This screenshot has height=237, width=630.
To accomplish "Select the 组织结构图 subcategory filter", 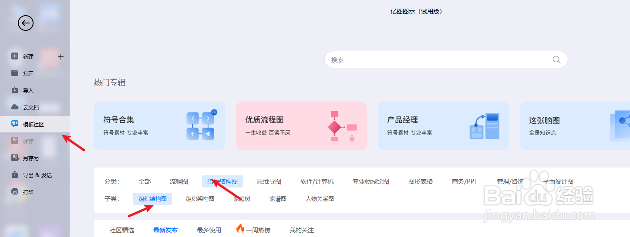I will (153, 199).
